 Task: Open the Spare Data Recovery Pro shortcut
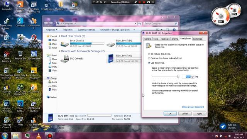[x=34, y=7]
